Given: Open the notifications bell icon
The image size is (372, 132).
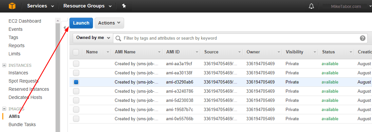Looking at the screenshot, I should pos(311,6).
